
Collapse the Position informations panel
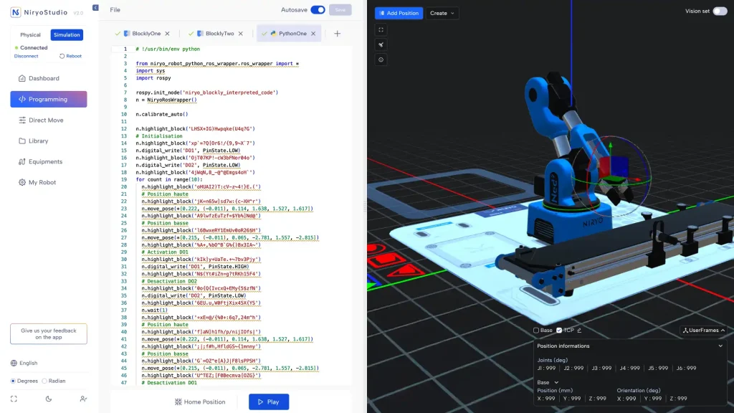(x=720, y=346)
